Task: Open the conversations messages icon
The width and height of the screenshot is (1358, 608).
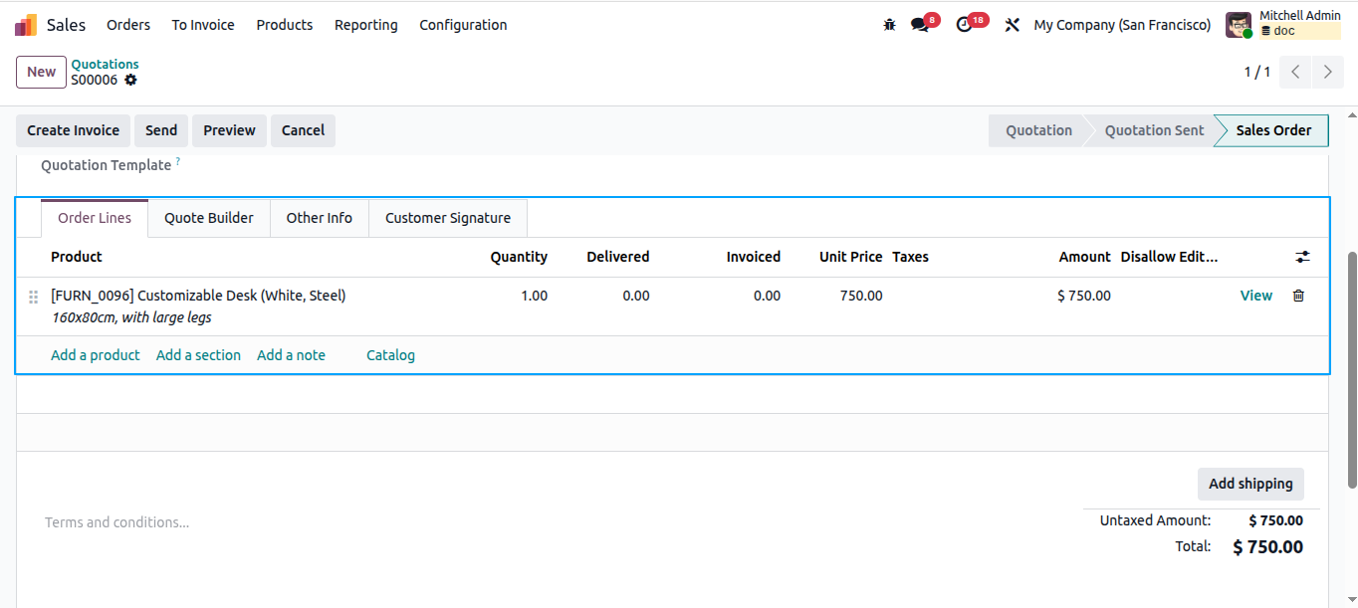Action: pyautogui.click(x=920, y=25)
